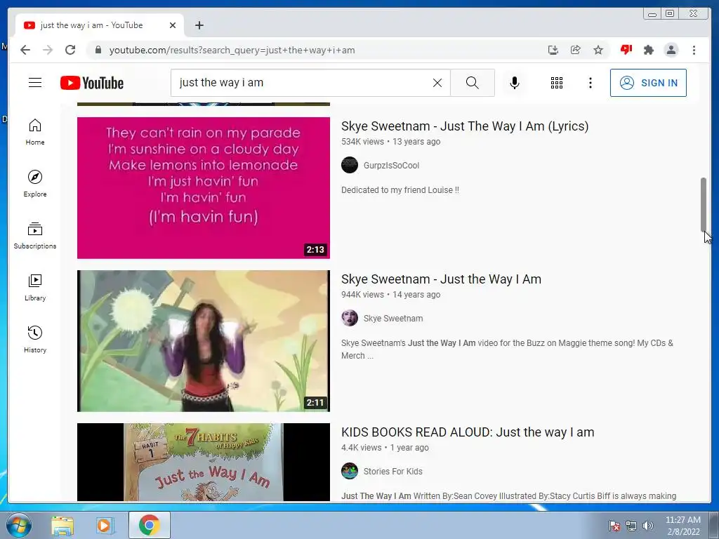Open 'KIDS BOOKS READ ALOUD' video title
This screenshot has width=719, height=539.
click(467, 432)
